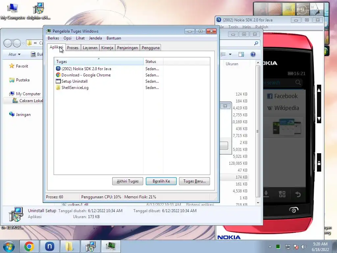Click Explorer back navigation button
This screenshot has height=253, width=337.
(8, 43)
